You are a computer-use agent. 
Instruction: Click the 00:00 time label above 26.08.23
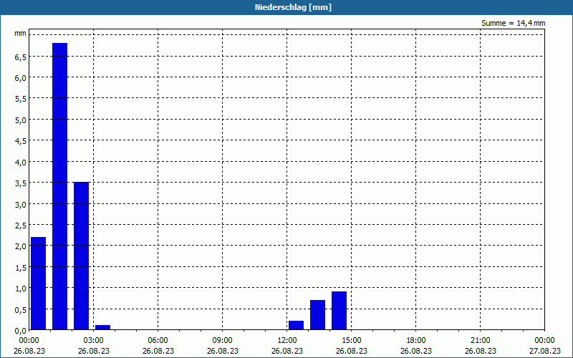point(29,341)
